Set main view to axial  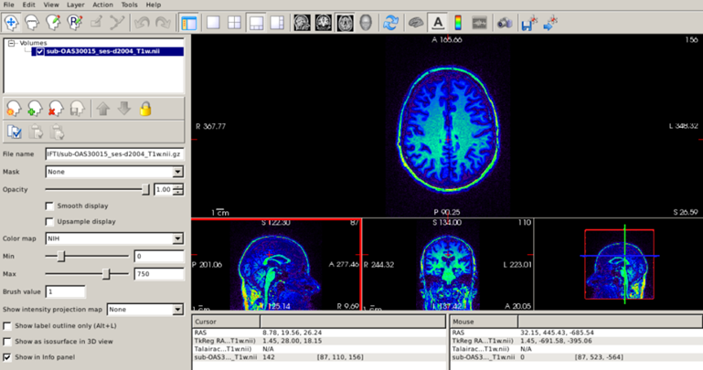(345, 23)
